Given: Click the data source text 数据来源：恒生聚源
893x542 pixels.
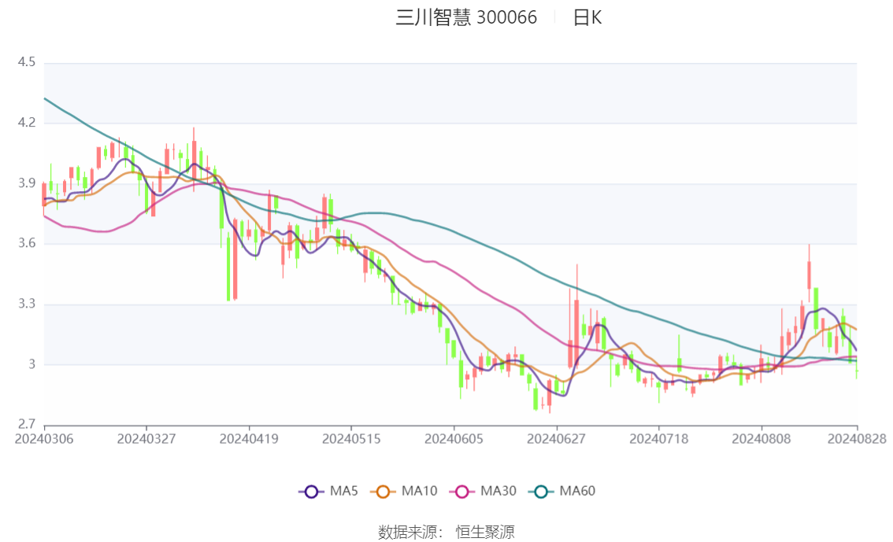Looking at the screenshot, I should (446, 533).
